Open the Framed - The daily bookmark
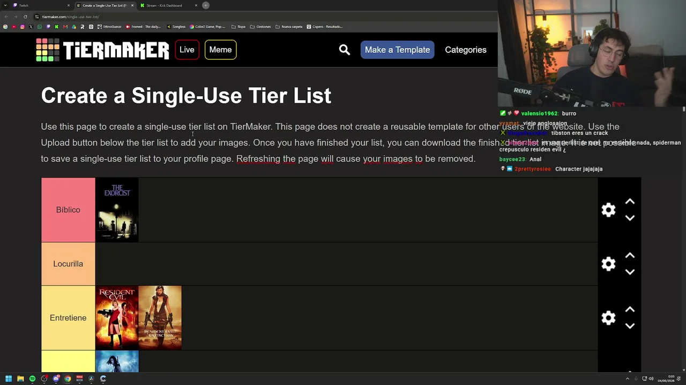This screenshot has height=385, width=686. pyautogui.click(x=142, y=27)
